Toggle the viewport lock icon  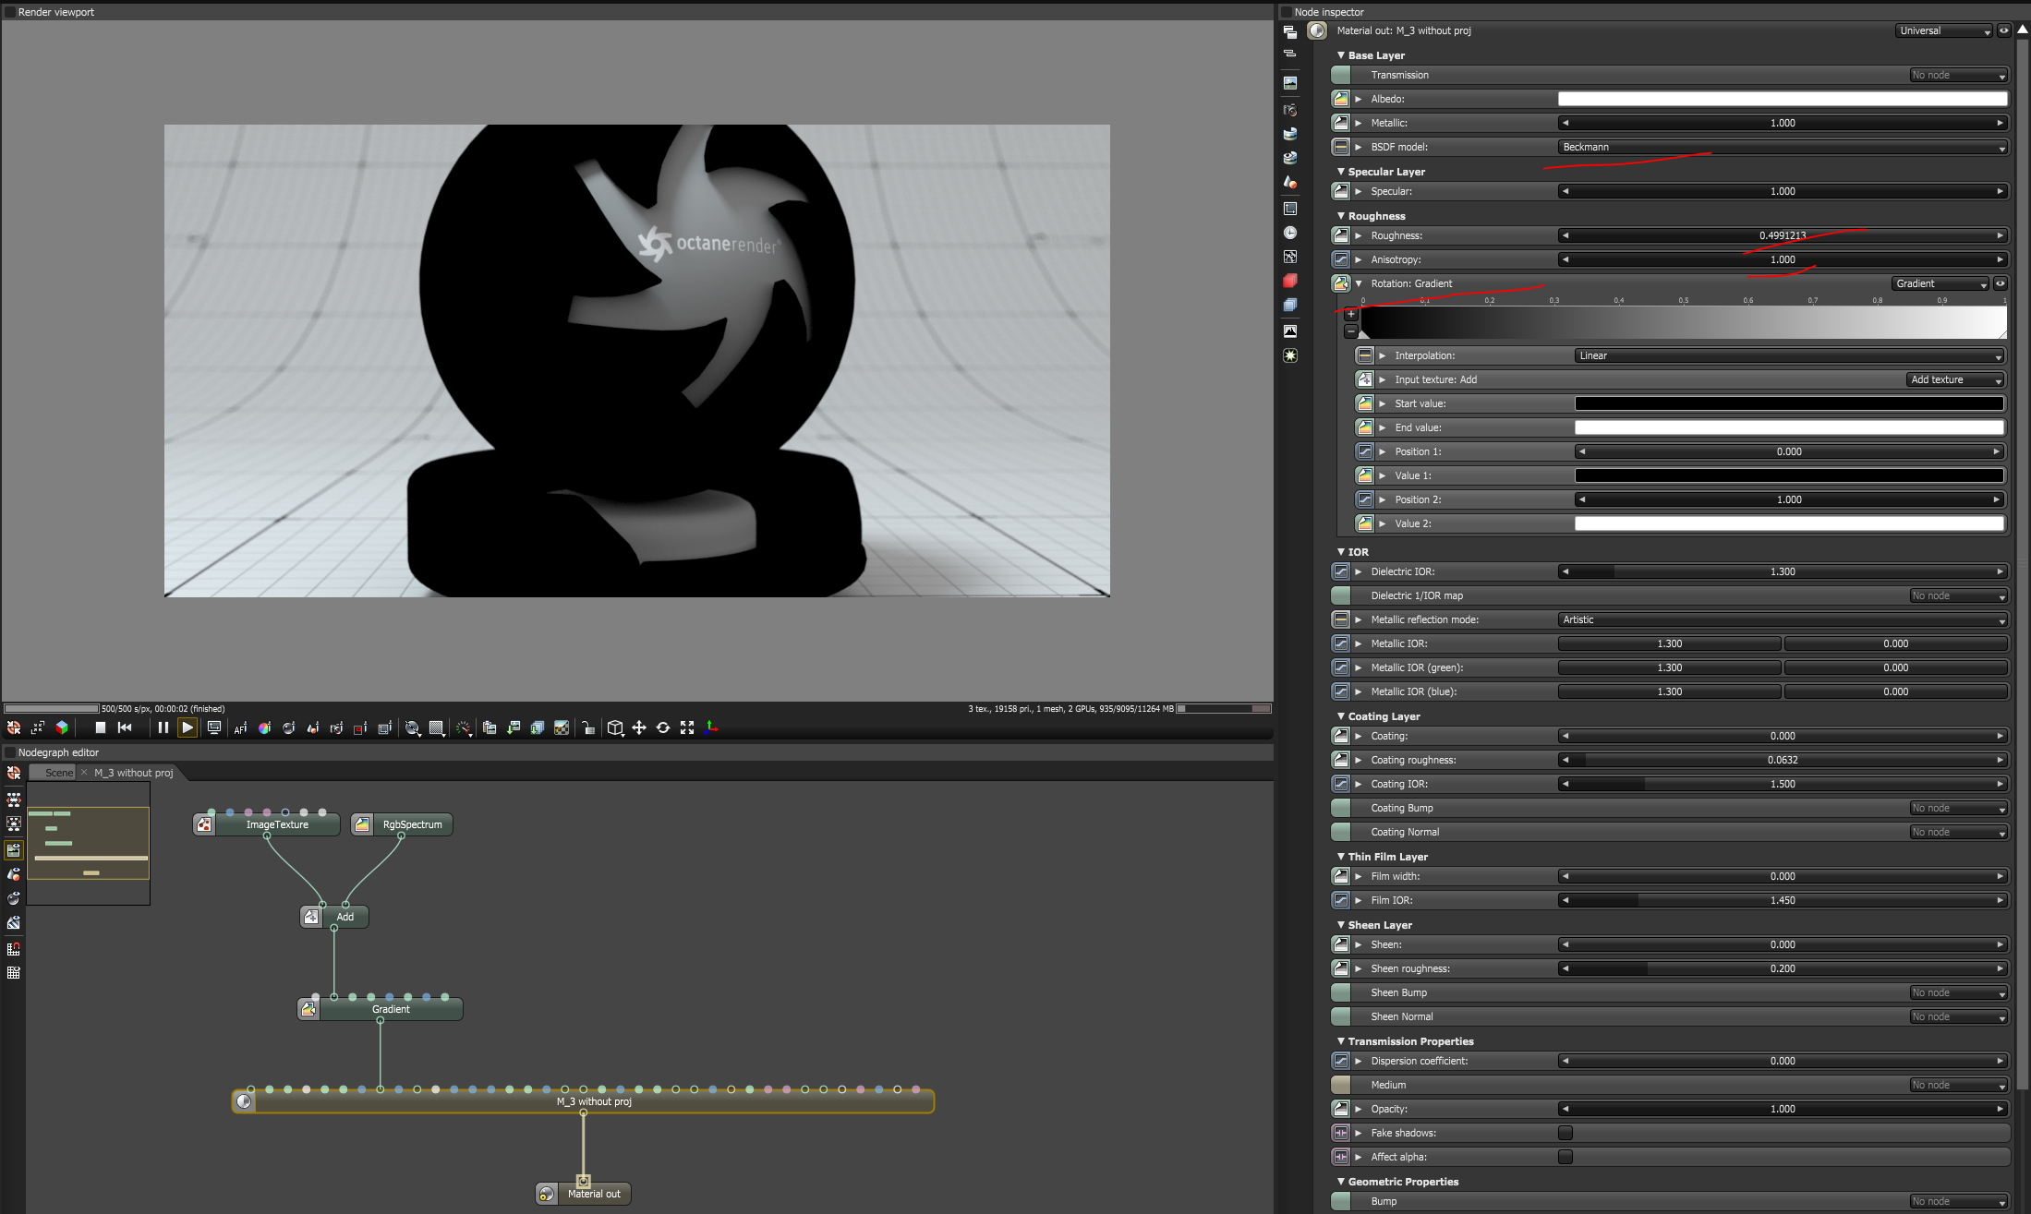(x=587, y=728)
